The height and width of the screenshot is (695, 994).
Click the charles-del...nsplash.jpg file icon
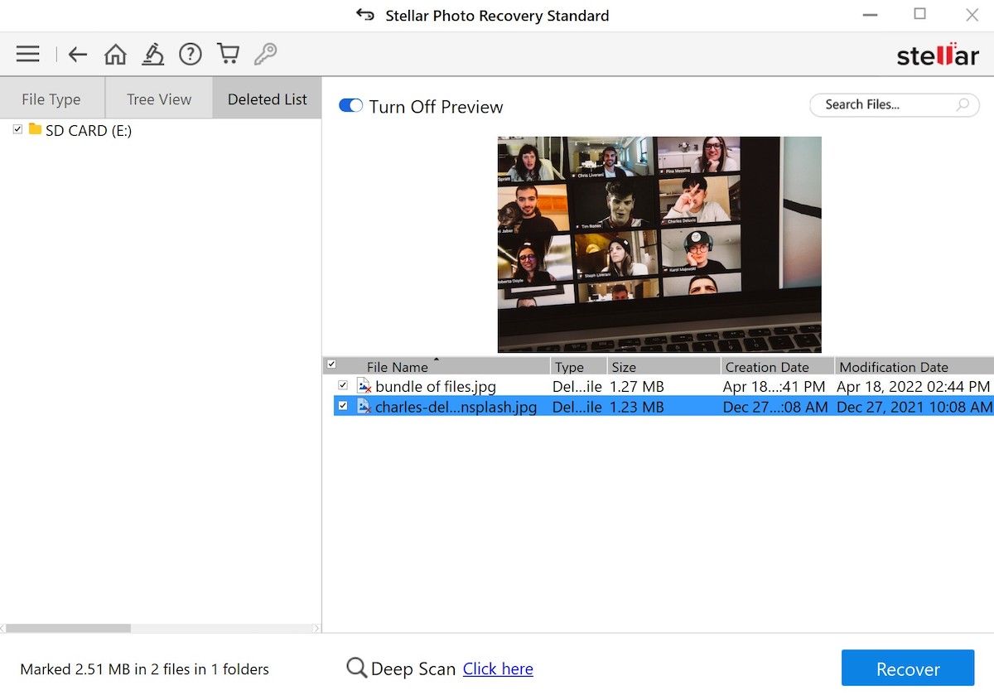pyautogui.click(x=364, y=407)
